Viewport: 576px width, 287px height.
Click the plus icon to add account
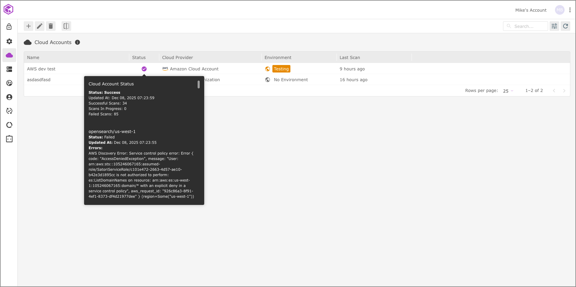pos(29,26)
